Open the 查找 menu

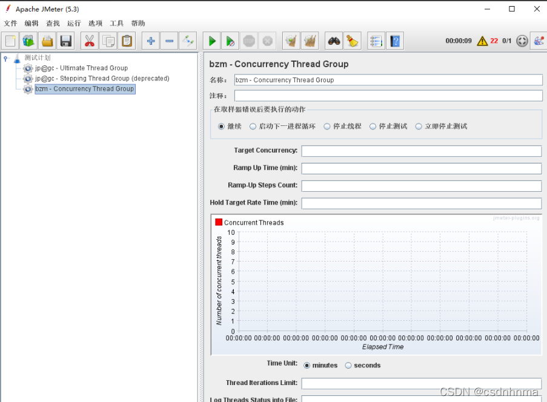pyautogui.click(x=53, y=24)
